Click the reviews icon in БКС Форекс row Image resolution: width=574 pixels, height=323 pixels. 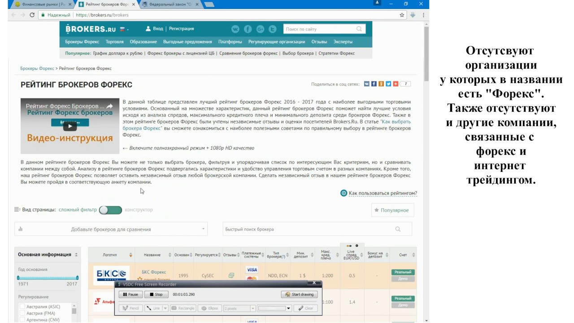pos(231,275)
